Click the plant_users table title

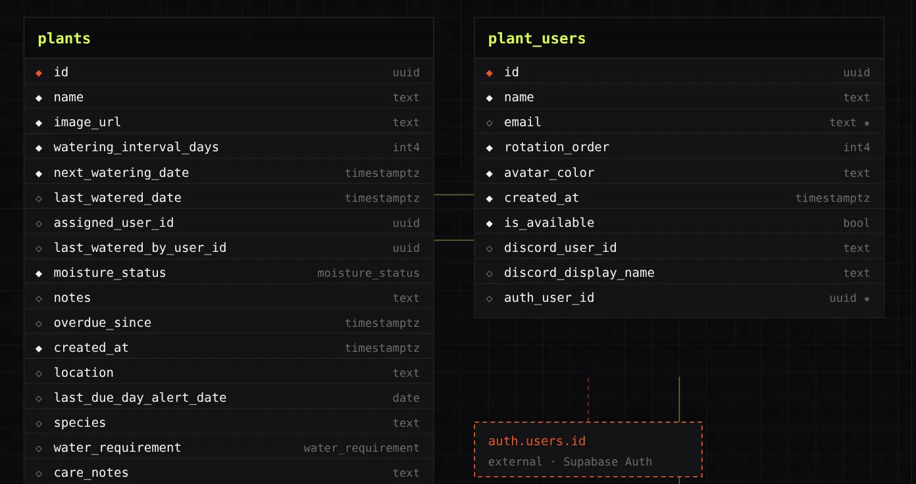click(x=536, y=38)
